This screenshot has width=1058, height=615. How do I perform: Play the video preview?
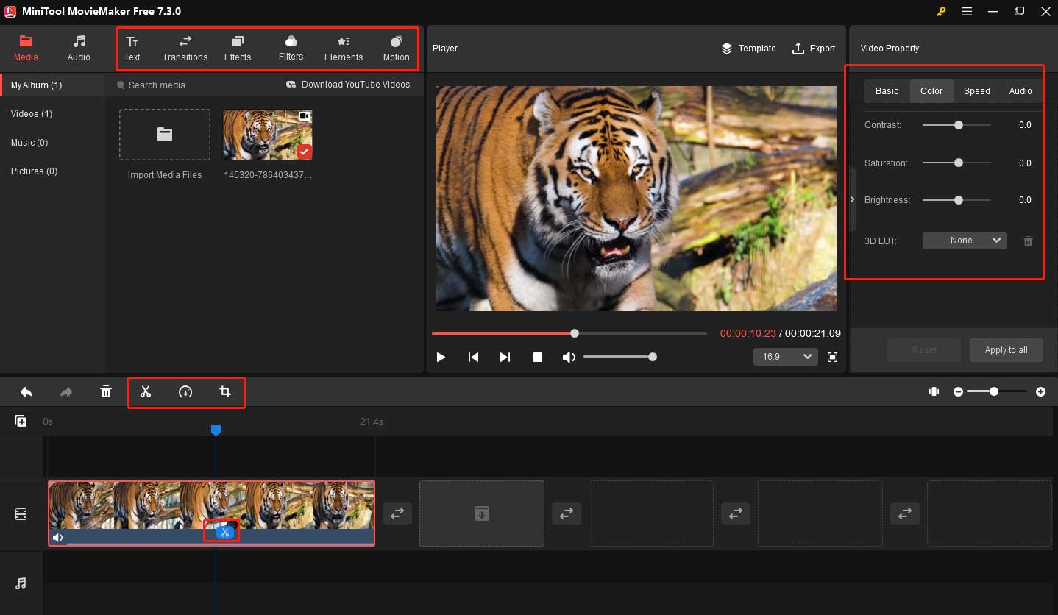click(441, 357)
